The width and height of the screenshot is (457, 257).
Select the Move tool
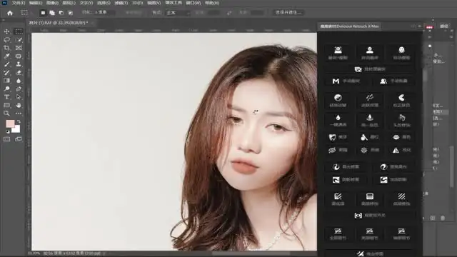click(x=6, y=31)
